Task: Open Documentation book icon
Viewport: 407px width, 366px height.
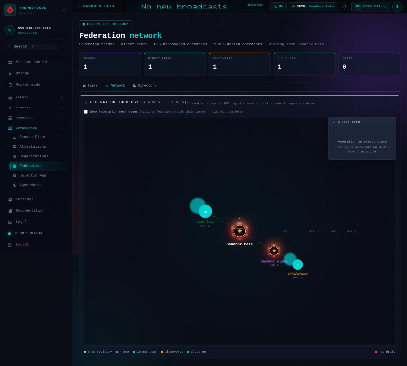Action: tap(10, 211)
